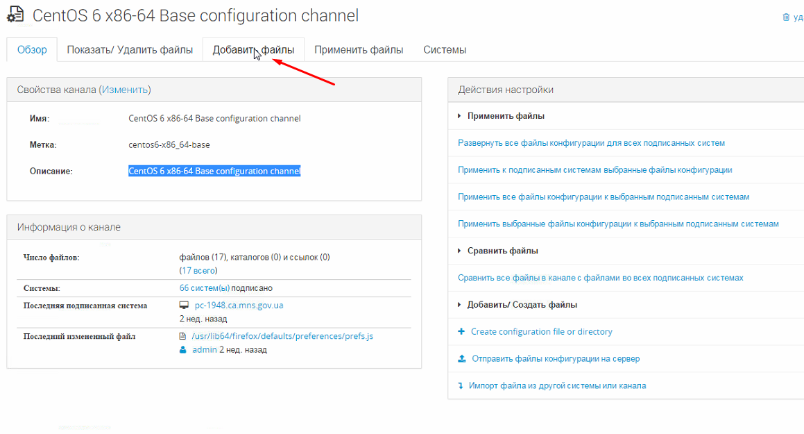Open the Добавить файлы tab
The height and width of the screenshot is (434, 804).
point(253,50)
